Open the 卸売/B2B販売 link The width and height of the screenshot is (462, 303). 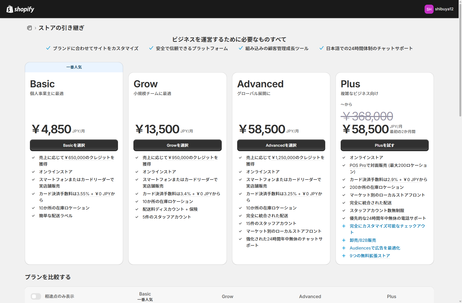[363, 240]
